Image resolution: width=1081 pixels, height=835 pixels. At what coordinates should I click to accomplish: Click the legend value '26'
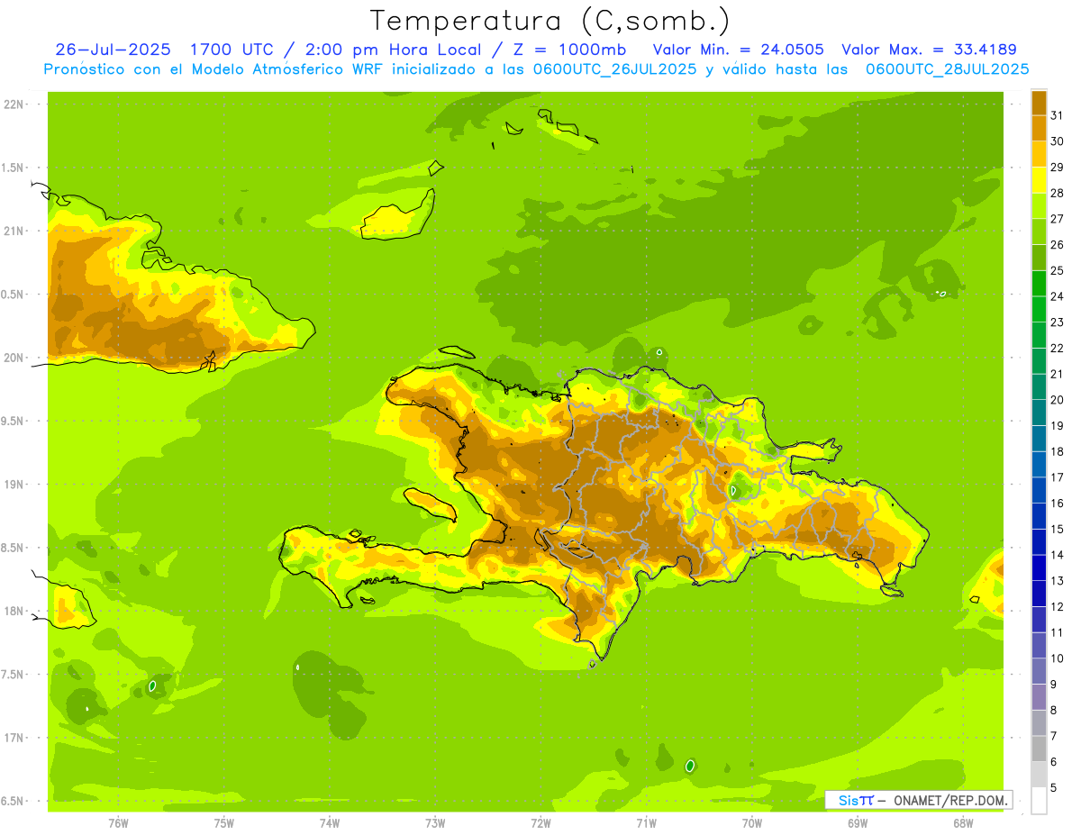pos(1058,245)
